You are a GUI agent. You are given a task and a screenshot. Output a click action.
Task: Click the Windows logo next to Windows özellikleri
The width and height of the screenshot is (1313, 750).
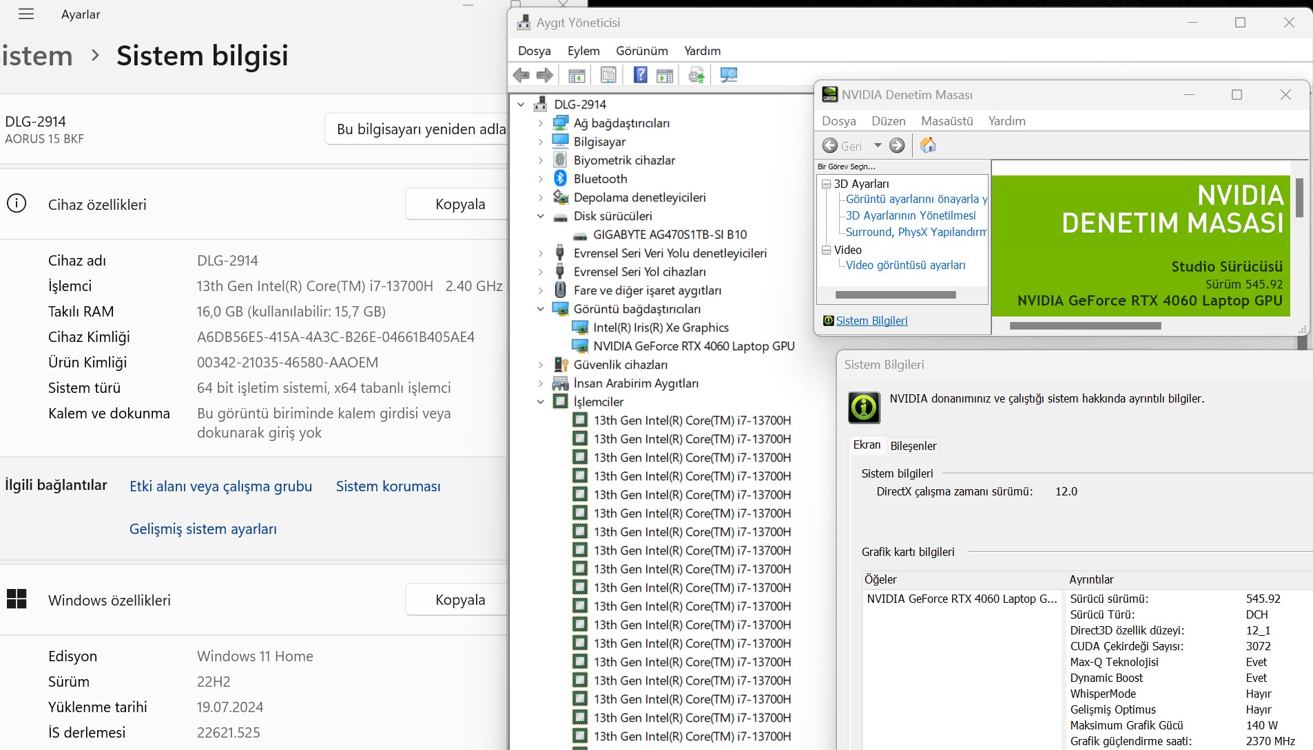pyautogui.click(x=17, y=599)
